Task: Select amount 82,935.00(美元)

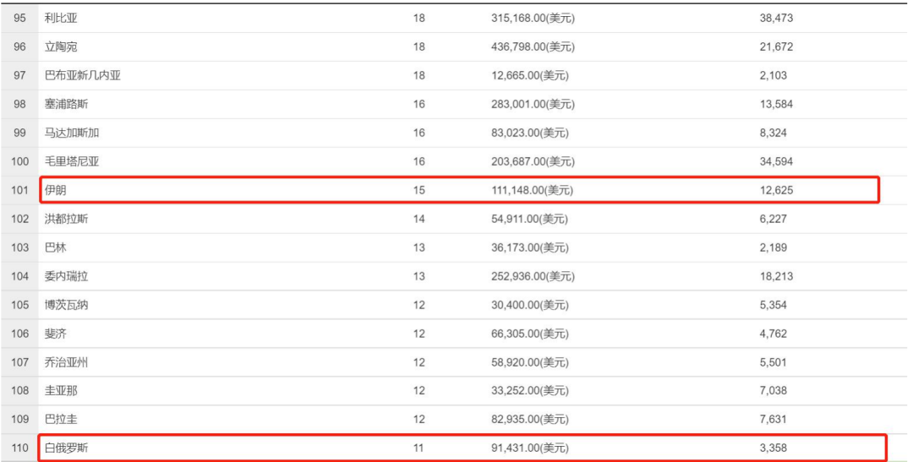Action: [530, 419]
